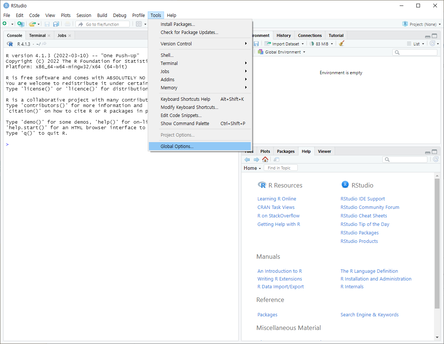444x344 pixels.
Task: Select Edit Code Snippets menu item
Action: pyautogui.click(x=200, y=115)
